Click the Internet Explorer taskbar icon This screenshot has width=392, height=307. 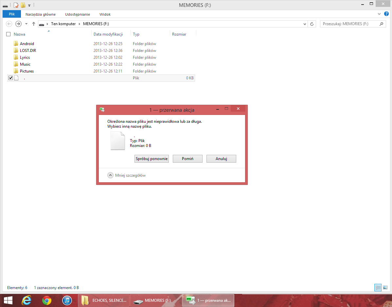point(27,300)
